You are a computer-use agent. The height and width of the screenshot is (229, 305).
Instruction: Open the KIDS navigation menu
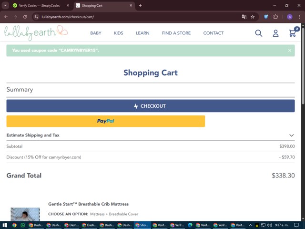[x=119, y=33]
